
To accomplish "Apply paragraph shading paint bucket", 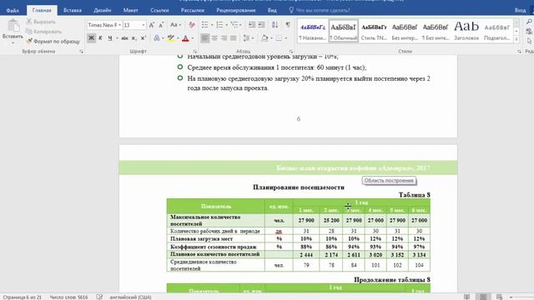I will tap(264, 38).
